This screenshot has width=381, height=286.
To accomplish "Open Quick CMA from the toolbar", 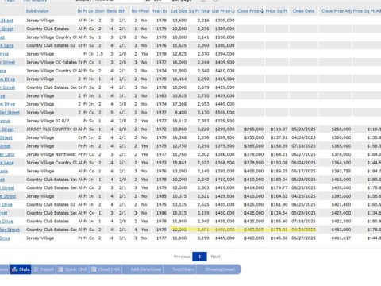I will [x=72, y=269].
